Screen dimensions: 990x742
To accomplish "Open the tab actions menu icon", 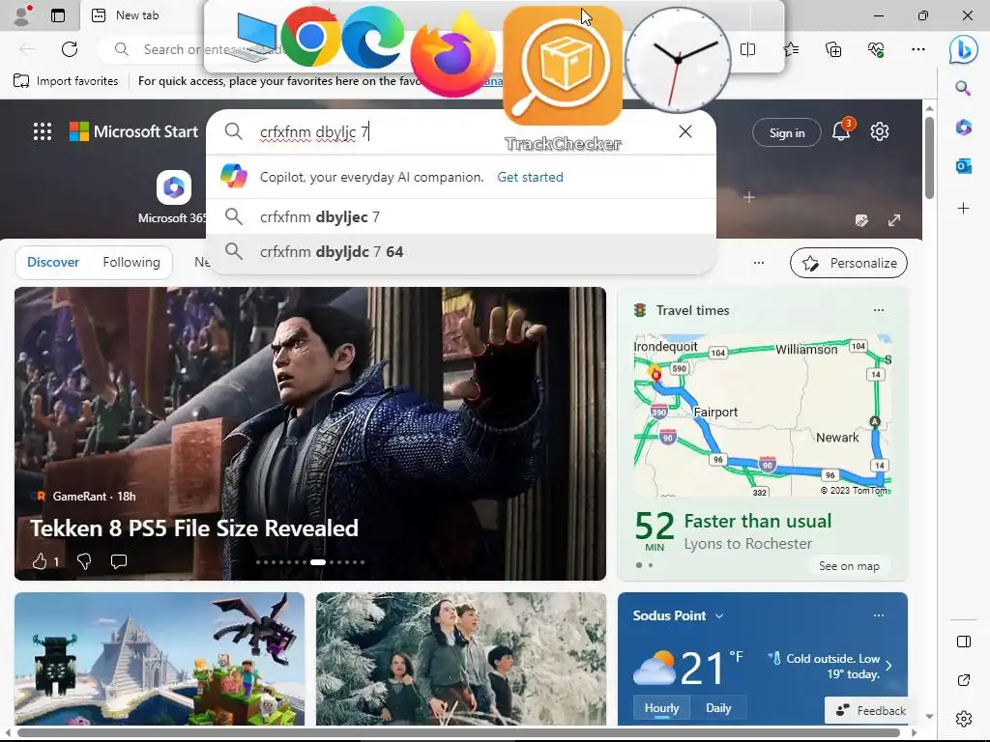I will (x=58, y=15).
